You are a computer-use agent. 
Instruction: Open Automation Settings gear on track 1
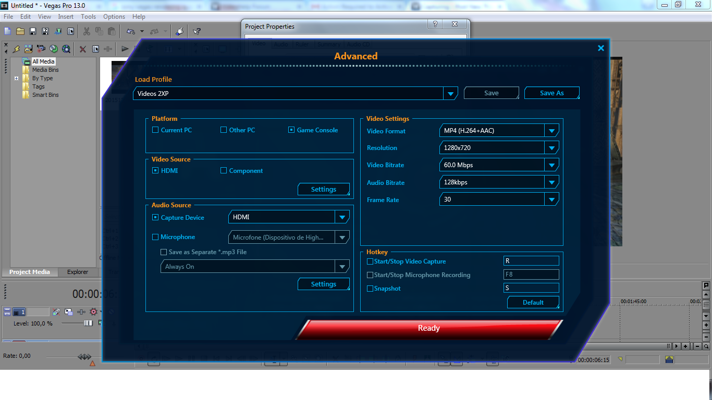94,312
